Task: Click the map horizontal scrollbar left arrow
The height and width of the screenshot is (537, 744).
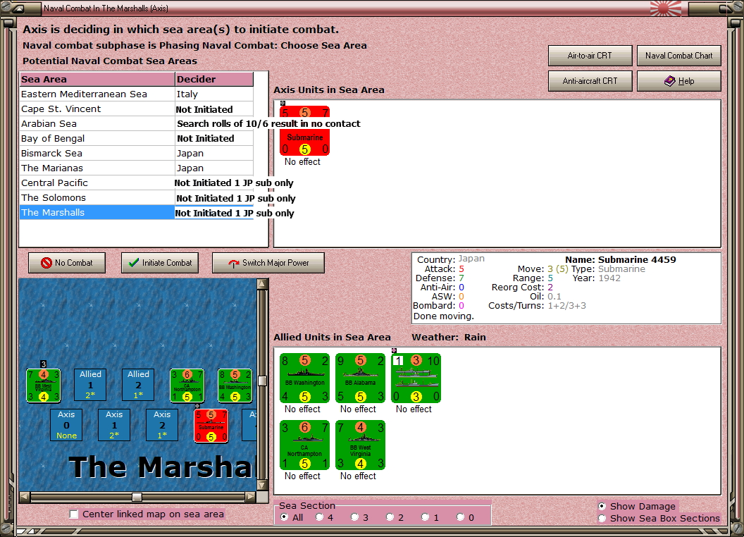Action: pyautogui.click(x=25, y=497)
